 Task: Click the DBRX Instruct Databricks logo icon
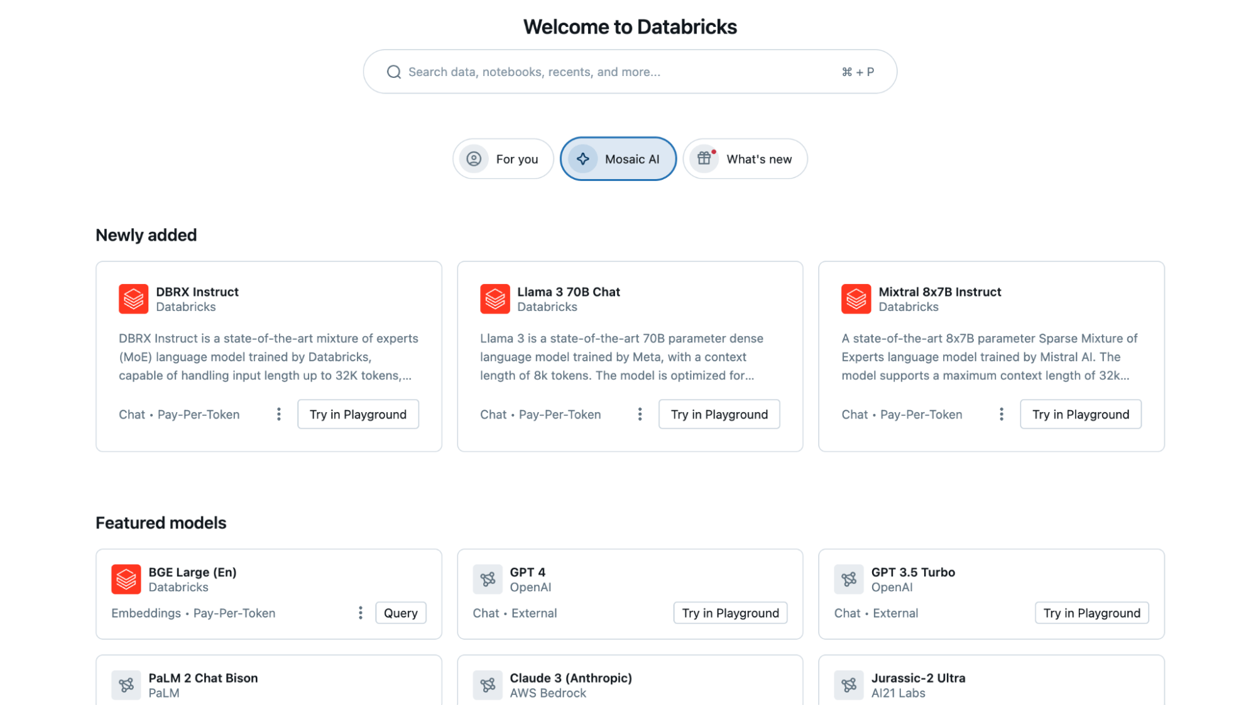[133, 299]
